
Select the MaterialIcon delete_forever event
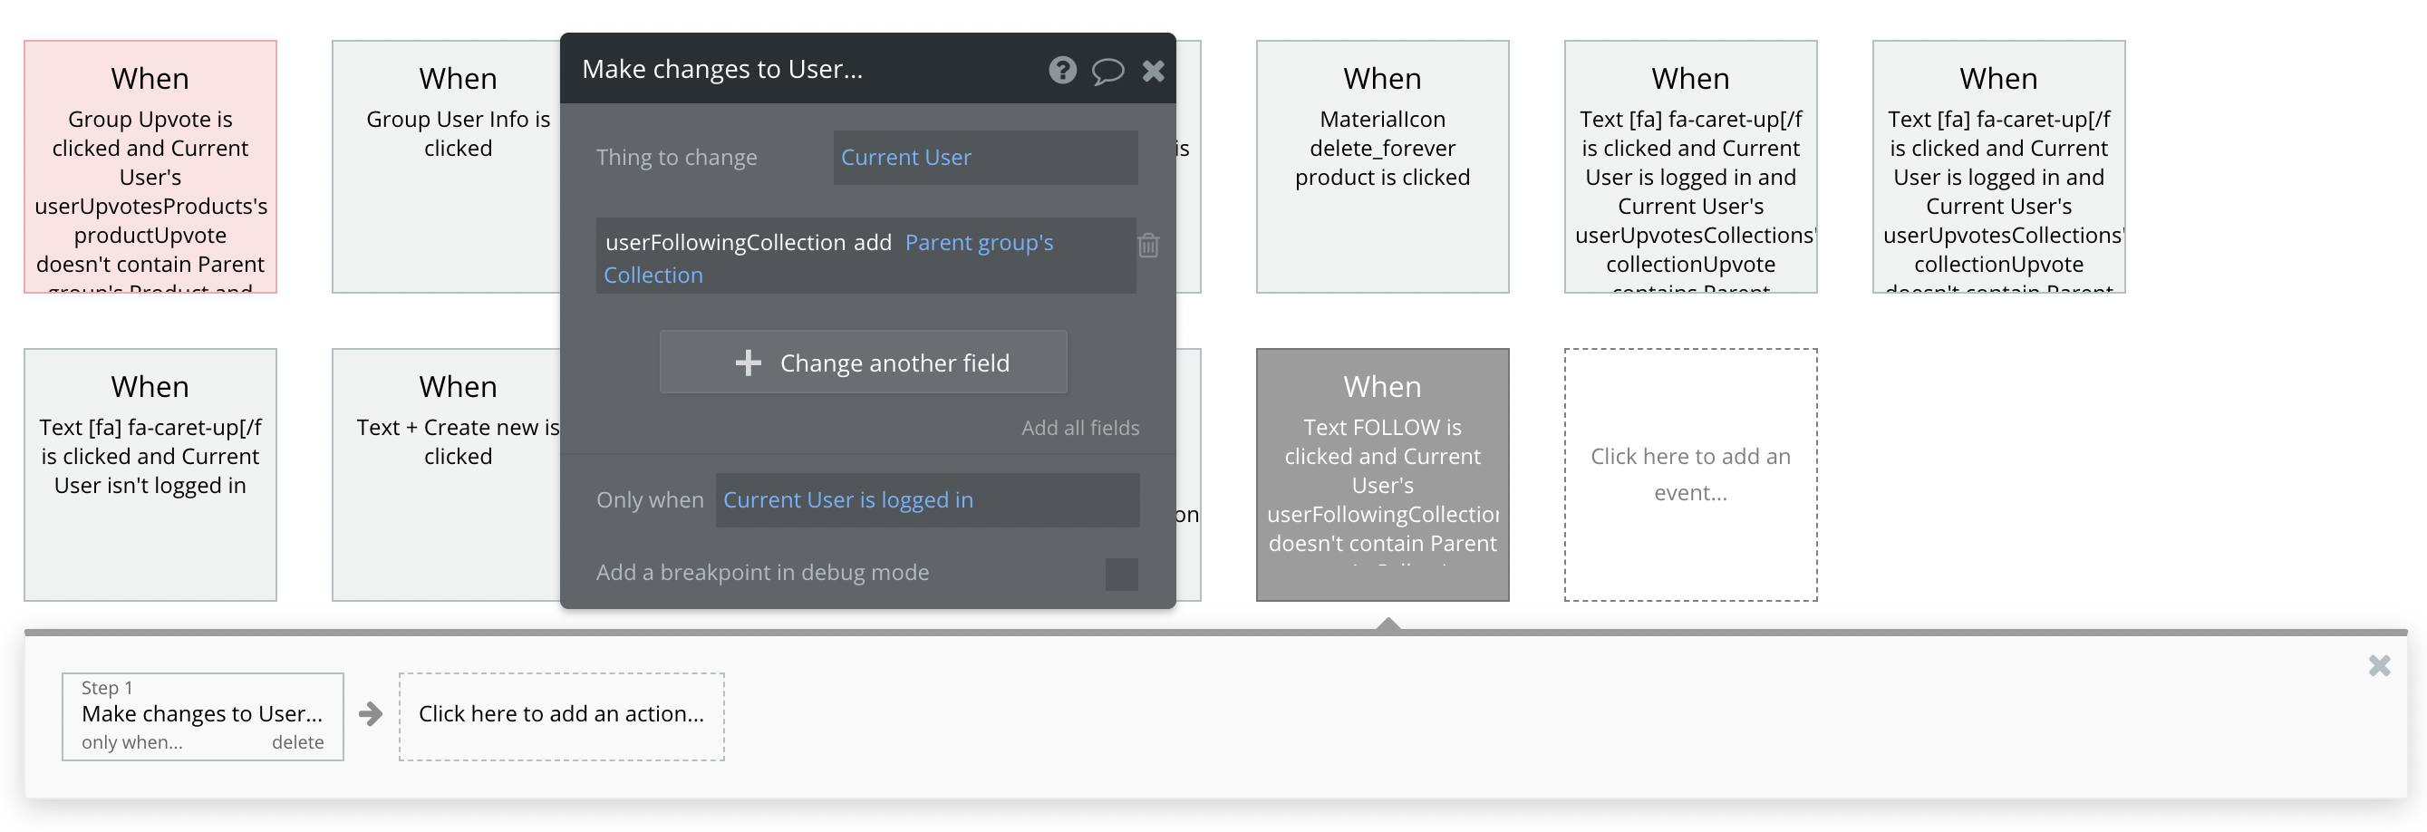[x=1382, y=166]
